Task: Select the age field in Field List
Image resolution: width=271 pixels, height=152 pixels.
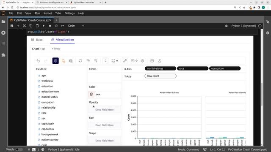Action: tap(44, 76)
